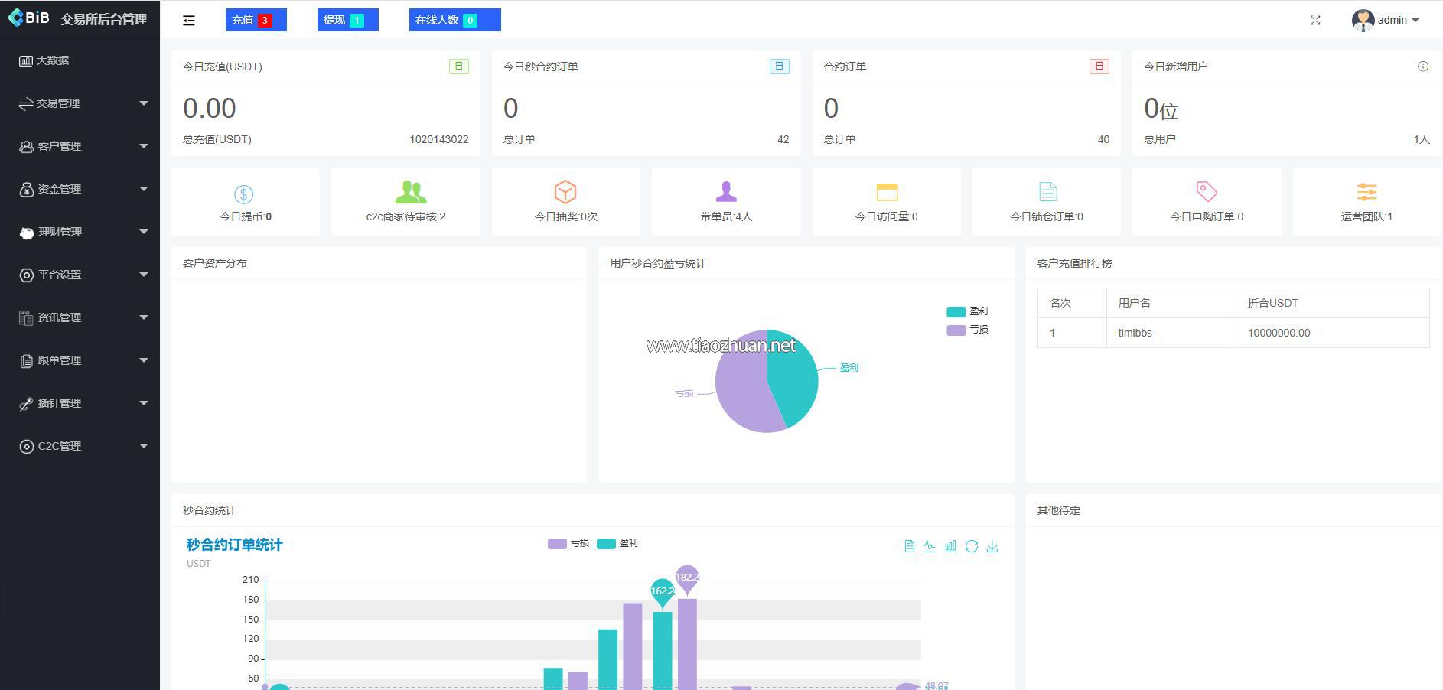The height and width of the screenshot is (690, 1443).
Task: Click the sliders icon for 运营团队
Action: tap(1366, 191)
